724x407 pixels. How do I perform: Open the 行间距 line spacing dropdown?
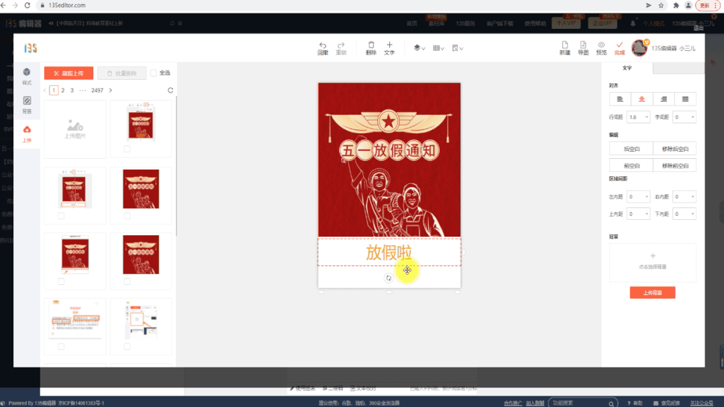click(x=638, y=117)
